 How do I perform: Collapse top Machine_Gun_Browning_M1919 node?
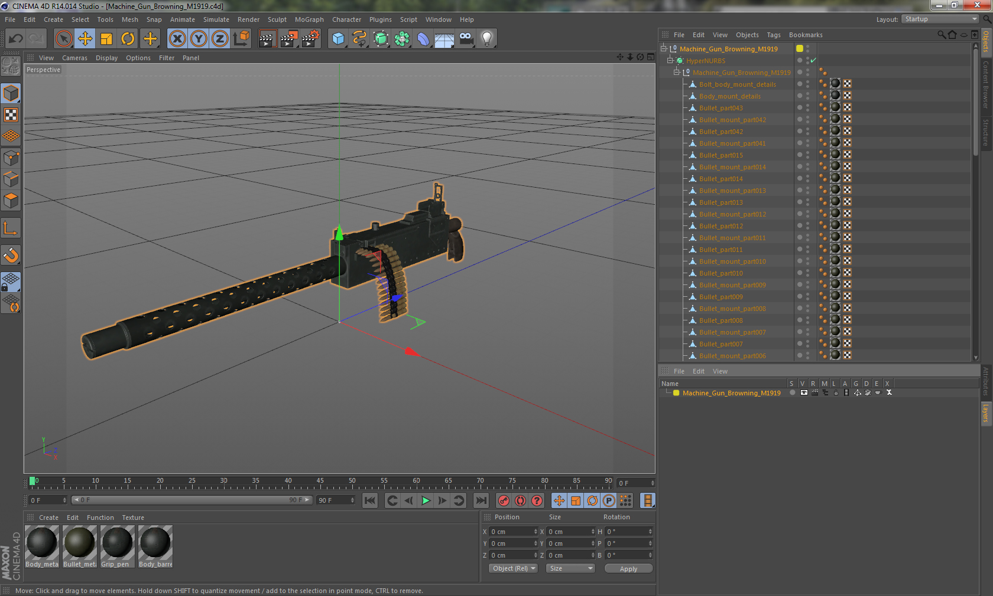pos(664,49)
